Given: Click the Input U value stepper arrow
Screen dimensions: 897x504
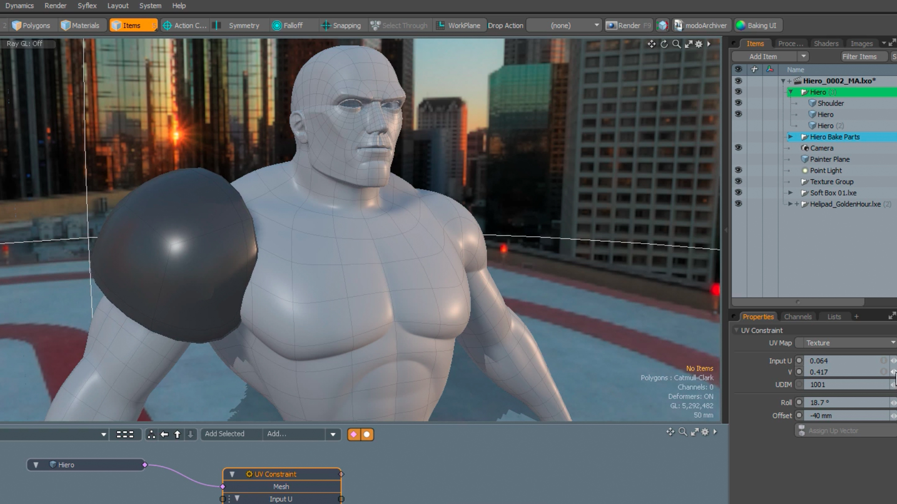Looking at the screenshot, I should [x=893, y=361].
